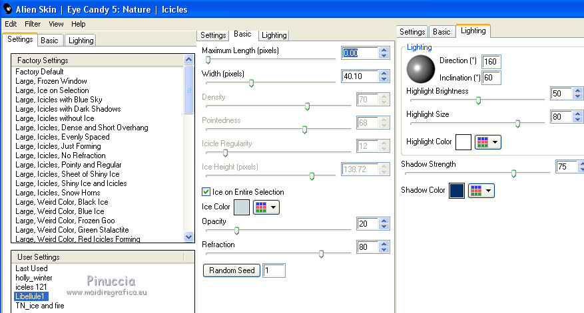584x313 pixels.
Task: Select the Last Used user setting
Action: tap(31, 268)
